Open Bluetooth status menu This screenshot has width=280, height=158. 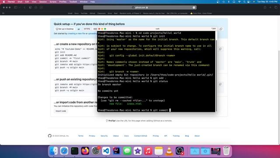pyautogui.click(x=229, y=2)
